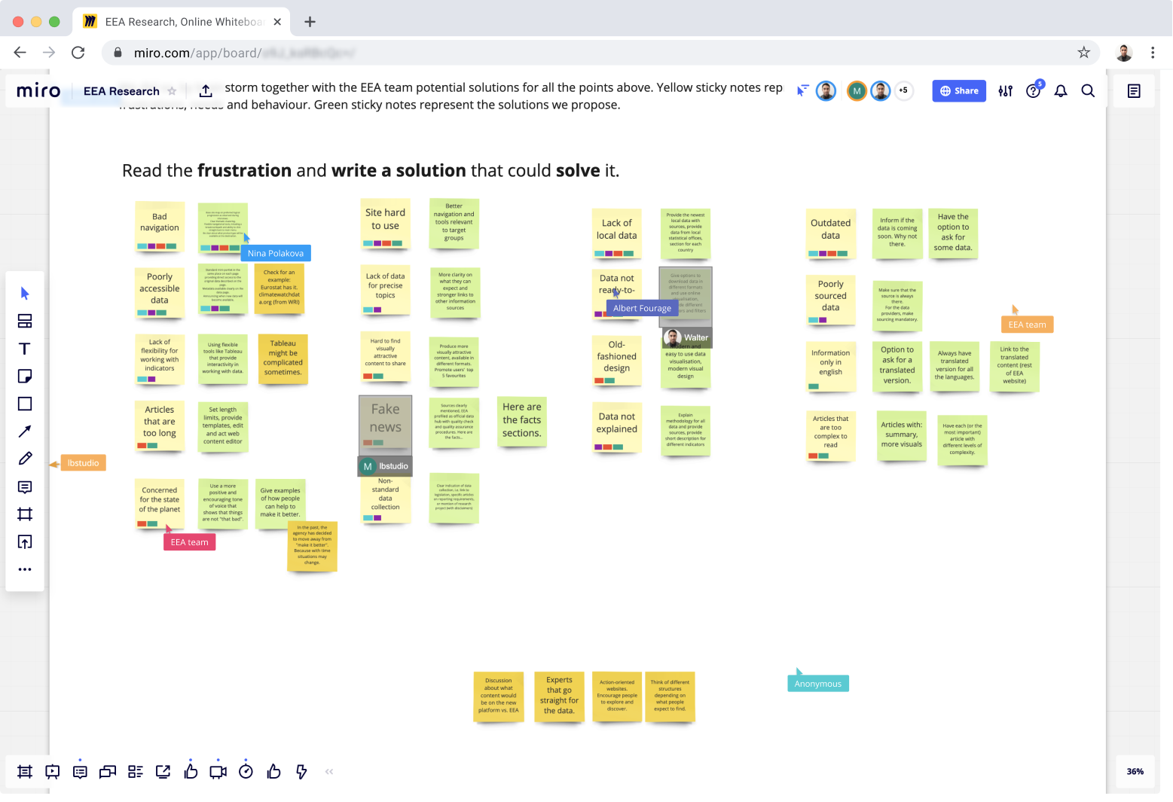Image resolution: width=1173 pixels, height=802 pixels.
Task: Select the sticky note tool
Action: [x=25, y=376]
